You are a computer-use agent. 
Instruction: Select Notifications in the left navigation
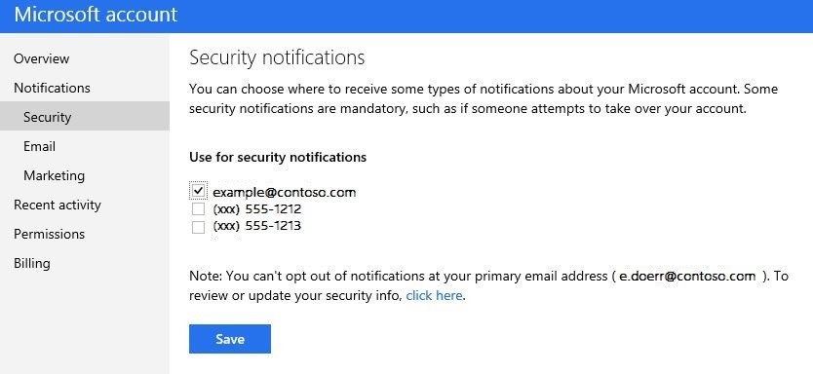52,88
